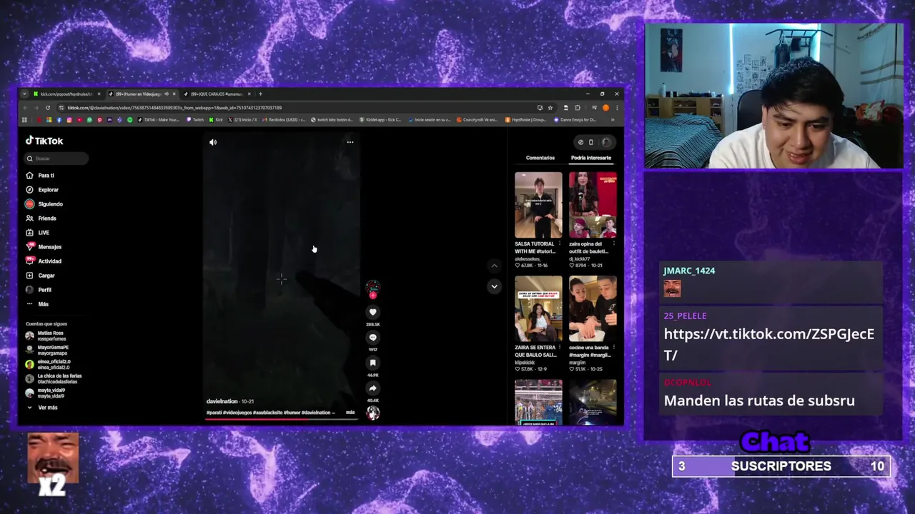915x514 pixels.
Task: Open options for cocine una banda suggestion
Action: pyautogui.click(x=614, y=348)
